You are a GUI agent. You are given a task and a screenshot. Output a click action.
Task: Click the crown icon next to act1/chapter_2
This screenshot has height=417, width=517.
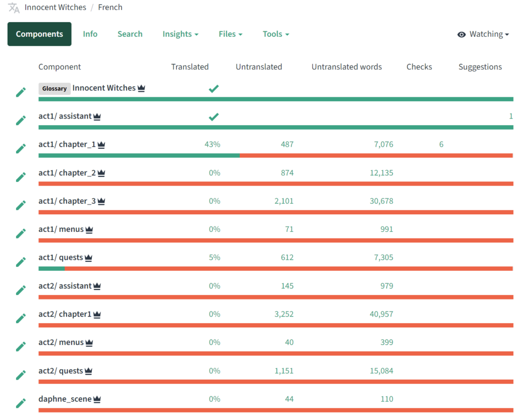101,173
